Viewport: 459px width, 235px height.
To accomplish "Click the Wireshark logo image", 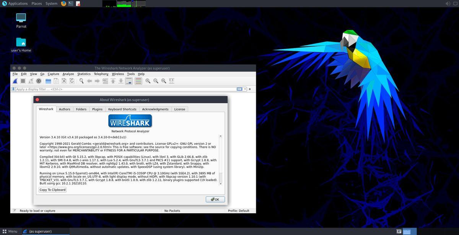I will (130, 121).
